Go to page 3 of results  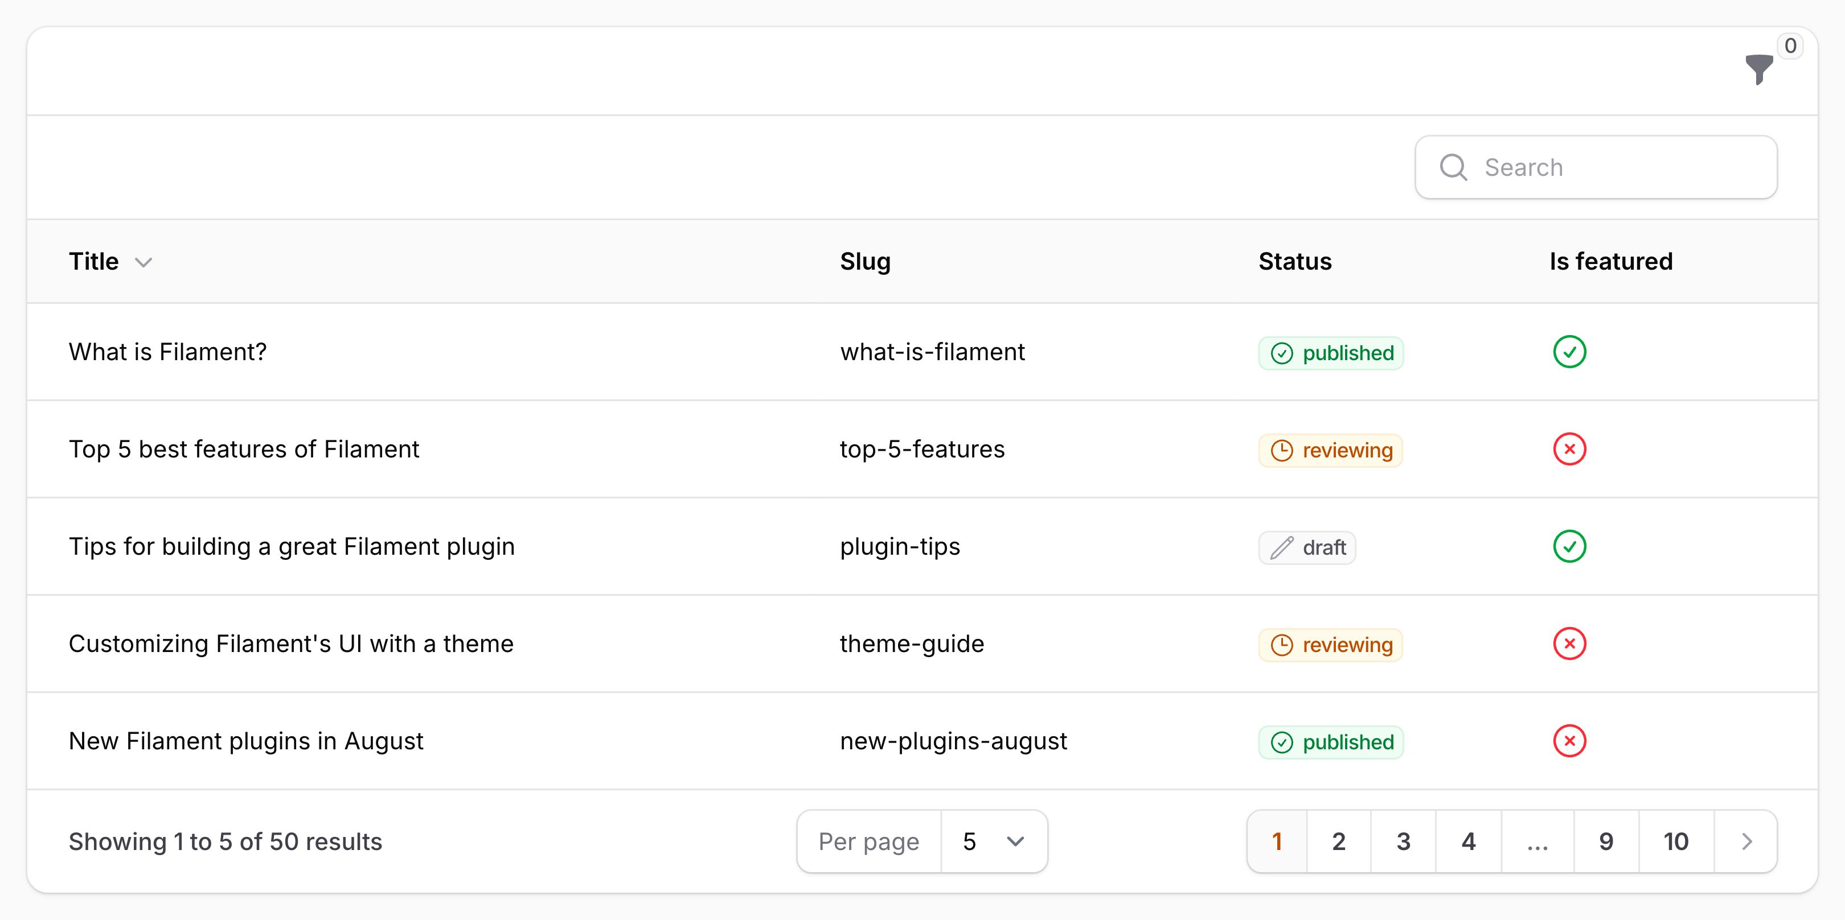click(x=1403, y=841)
